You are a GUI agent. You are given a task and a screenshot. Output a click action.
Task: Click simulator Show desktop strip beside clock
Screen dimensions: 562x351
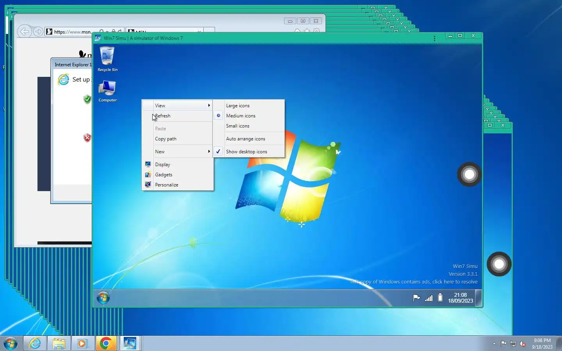478,298
